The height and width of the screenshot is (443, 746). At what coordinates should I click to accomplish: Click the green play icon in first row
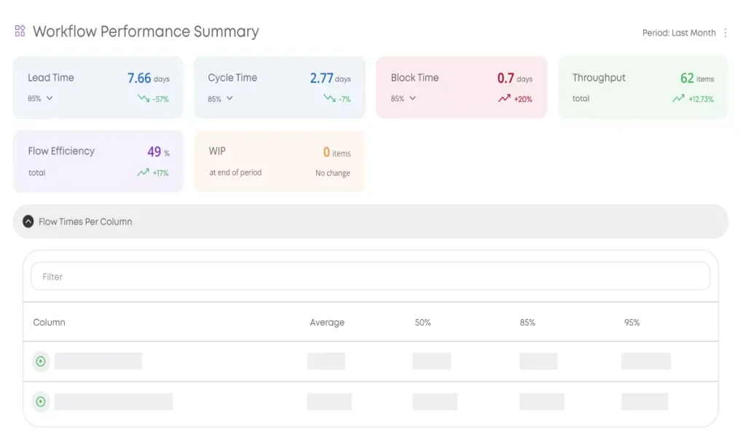(x=41, y=361)
